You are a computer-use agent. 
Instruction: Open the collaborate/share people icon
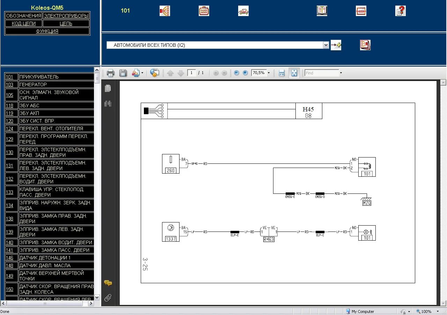click(x=135, y=73)
